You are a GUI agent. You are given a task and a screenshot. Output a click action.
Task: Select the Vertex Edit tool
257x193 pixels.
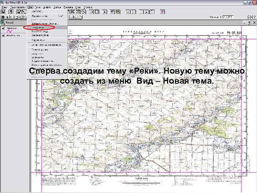pos(12,17)
